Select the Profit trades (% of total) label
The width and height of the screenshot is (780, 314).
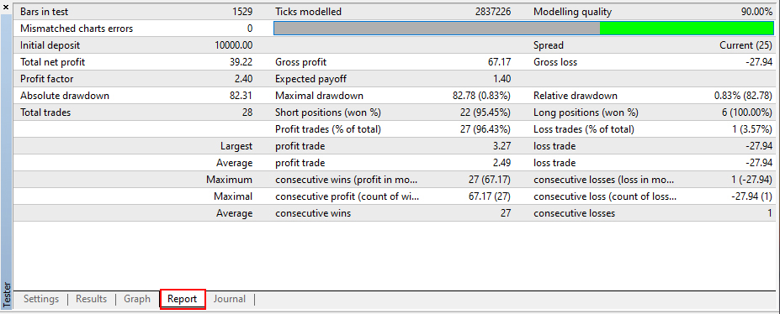click(328, 129)
